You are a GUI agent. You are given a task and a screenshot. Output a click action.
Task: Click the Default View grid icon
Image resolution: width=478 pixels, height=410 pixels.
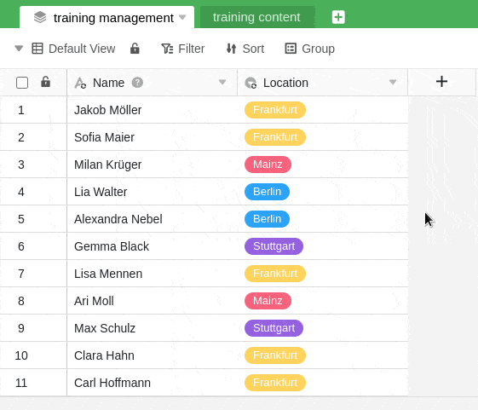pos(37,49)
